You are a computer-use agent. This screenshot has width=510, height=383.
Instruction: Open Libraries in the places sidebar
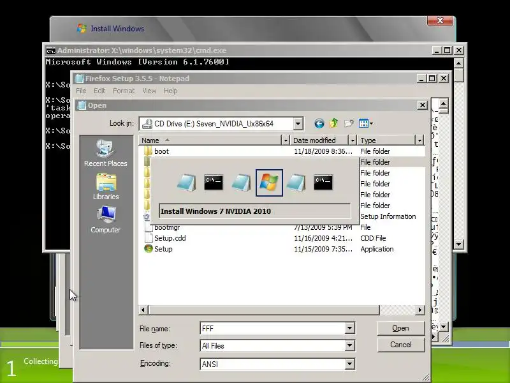click(x=106, y=186)
